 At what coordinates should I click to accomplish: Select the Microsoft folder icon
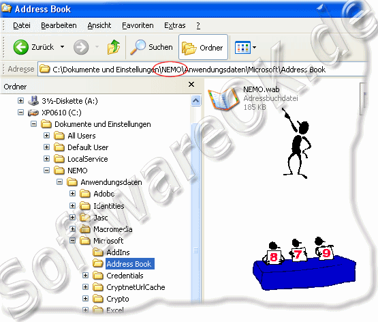click(x=85, y=240)
